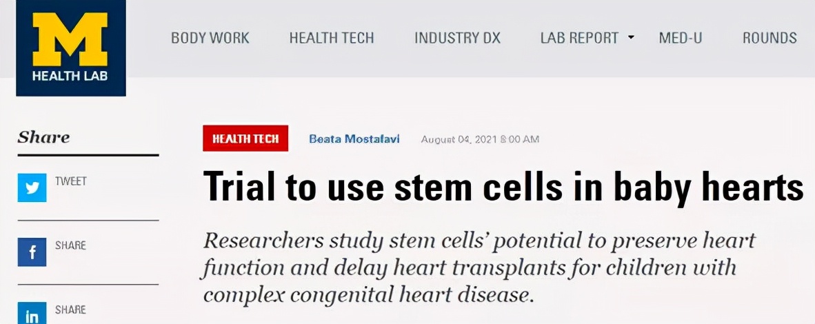
Task: Go to Health Tech in the top navigation
Action: (x=332, y=38)
